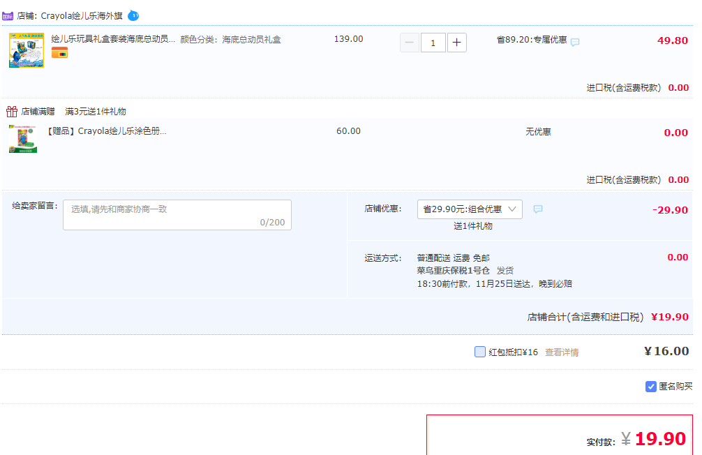
Task: Click the store total ¥19.90
Action: 669,317
